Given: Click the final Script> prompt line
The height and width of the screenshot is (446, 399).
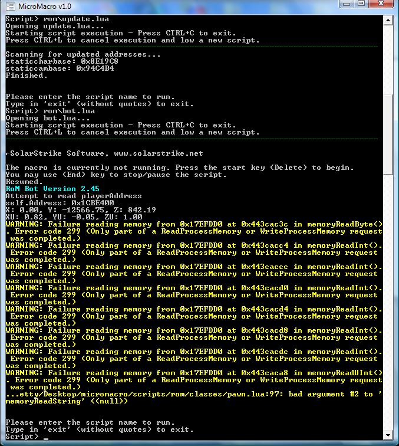Looking at the screenshot, I should (22, 437).
